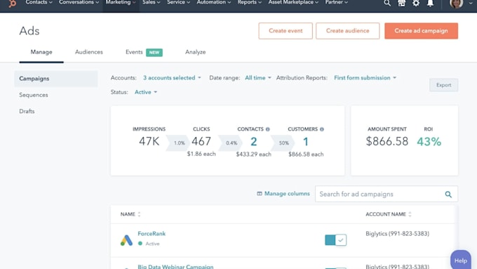
Task: Open the Active status filter dropdown
Action: click(146, 92)
